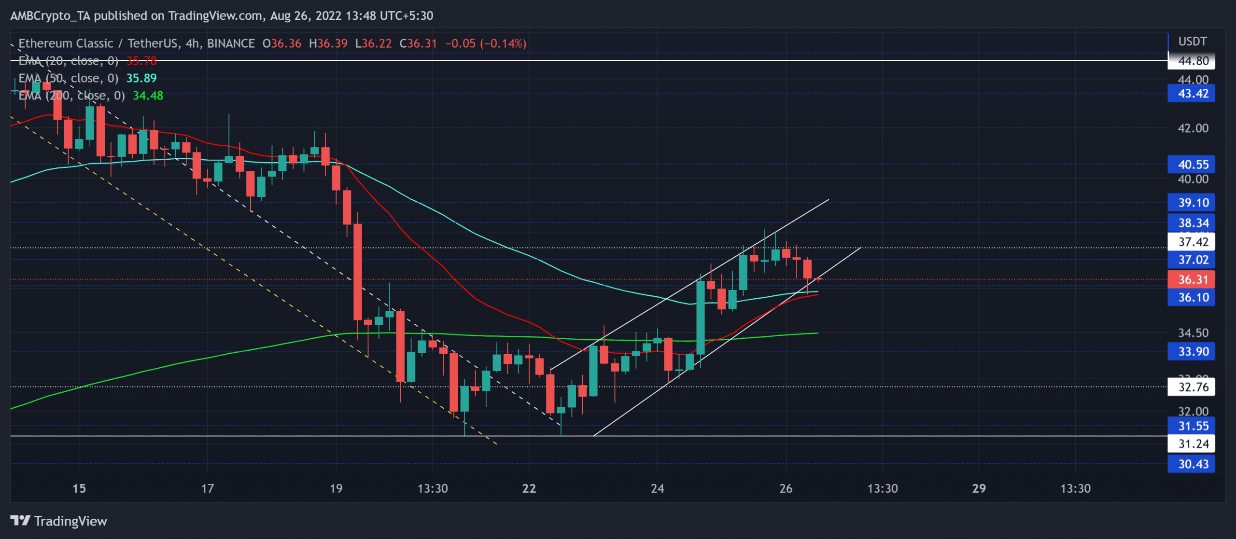Click the low value L36.22
Image resolution: width=1236 pixels, height=539 pixels.
(x=374, y=43)
